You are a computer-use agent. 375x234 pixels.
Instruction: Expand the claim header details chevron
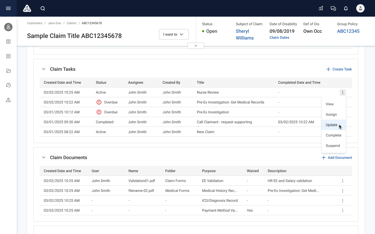(196, 46)
